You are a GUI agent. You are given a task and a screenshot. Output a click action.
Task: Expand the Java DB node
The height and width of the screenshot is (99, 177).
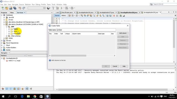point(4,17)
